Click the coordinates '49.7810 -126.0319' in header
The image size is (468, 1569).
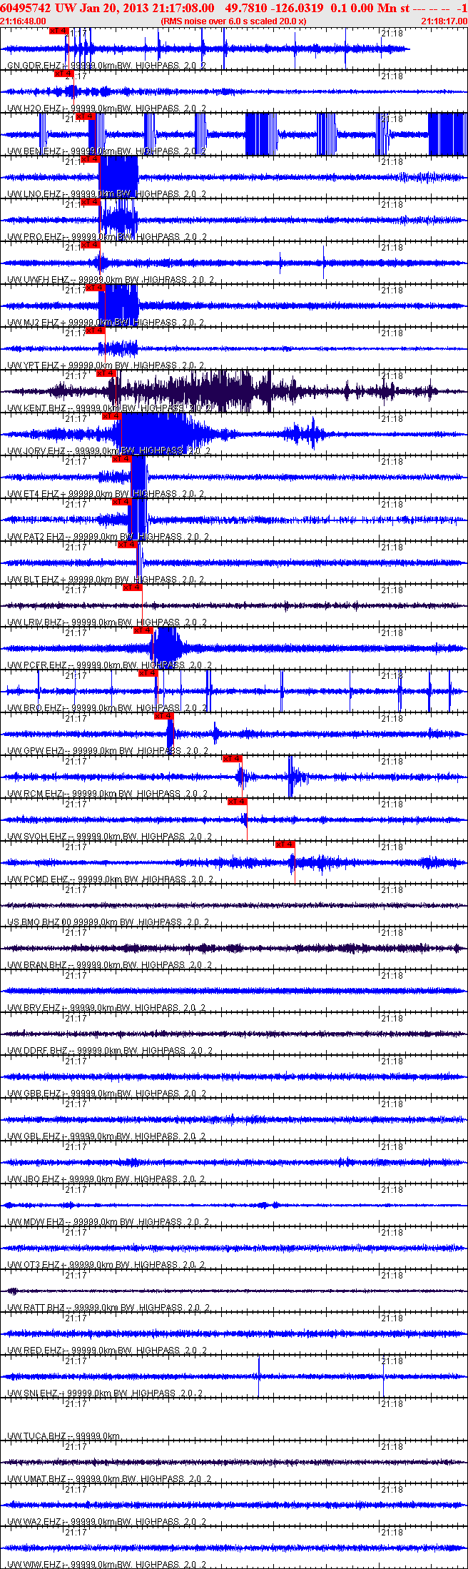274,8
